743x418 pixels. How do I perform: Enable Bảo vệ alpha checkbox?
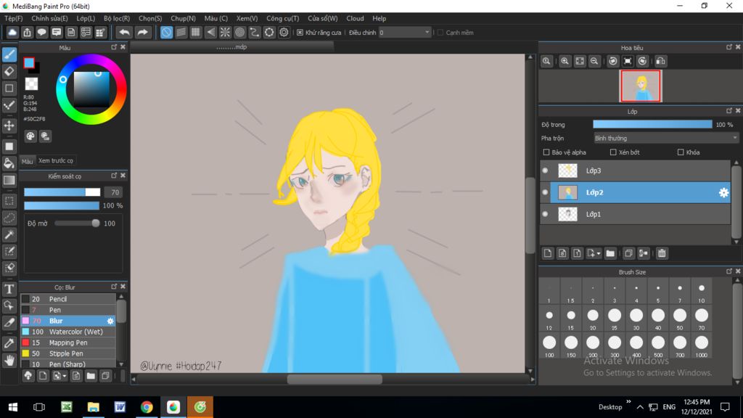tap(546, 152)
